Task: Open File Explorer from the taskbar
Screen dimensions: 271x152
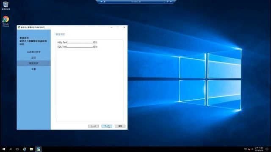Action: [31, 149]
